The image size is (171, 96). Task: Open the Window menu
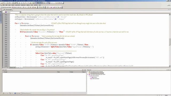[36, 5]
